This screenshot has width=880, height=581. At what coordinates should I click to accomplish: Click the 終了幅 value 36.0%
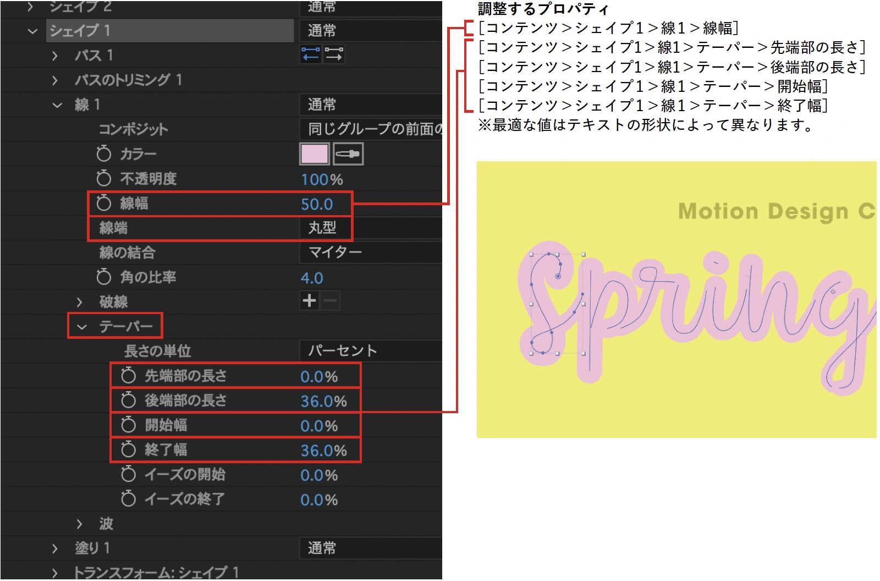(323, 451)
